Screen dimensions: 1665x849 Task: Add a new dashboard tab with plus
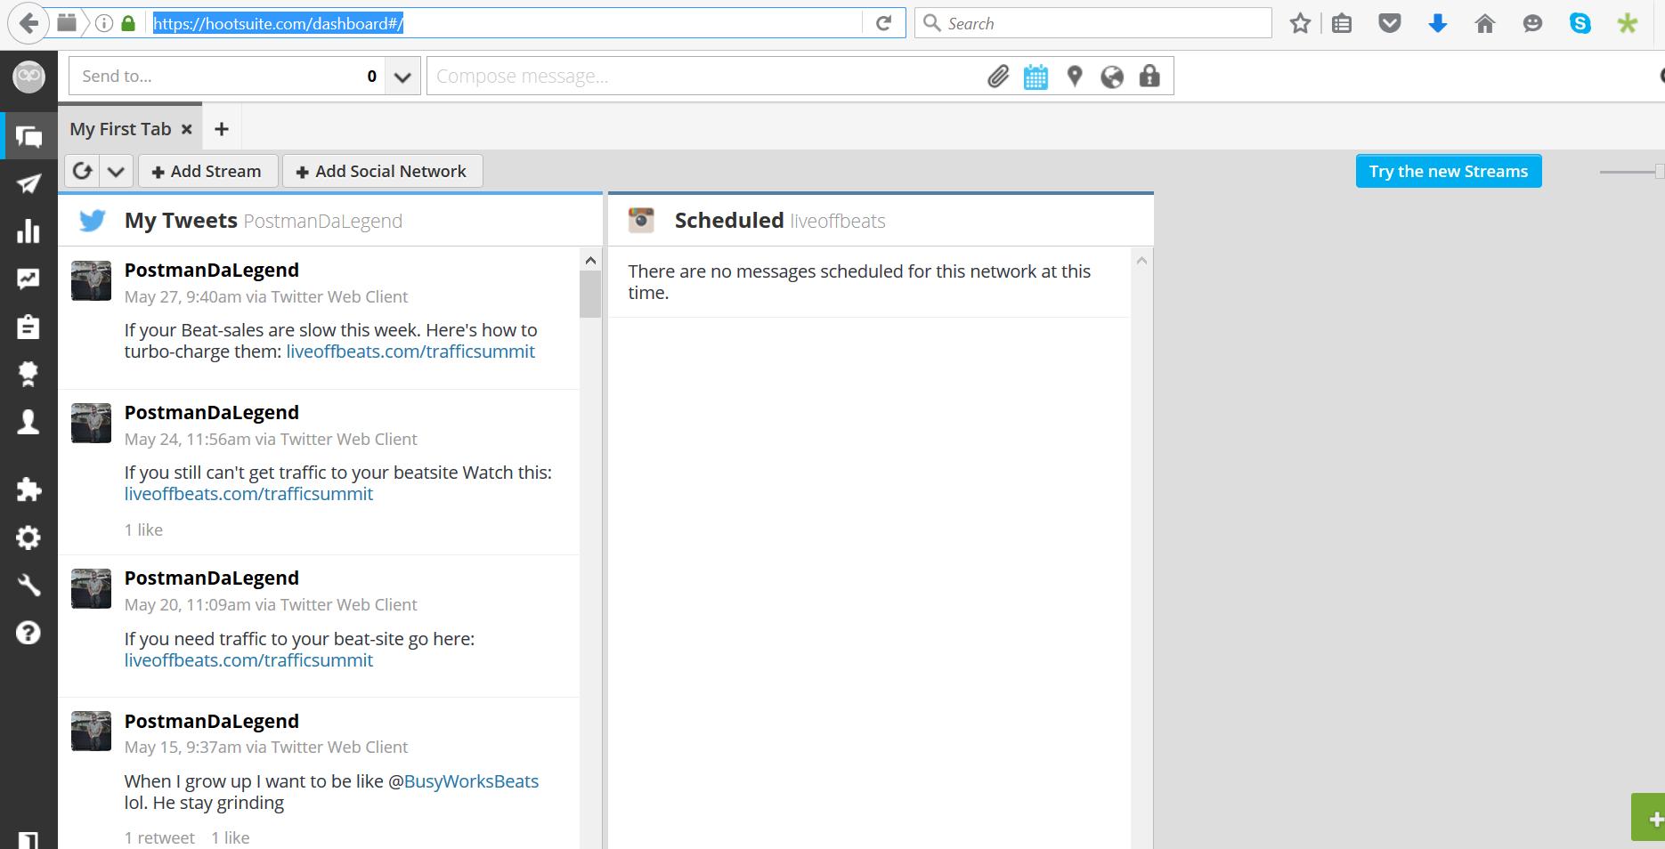[x=221, y=128]
